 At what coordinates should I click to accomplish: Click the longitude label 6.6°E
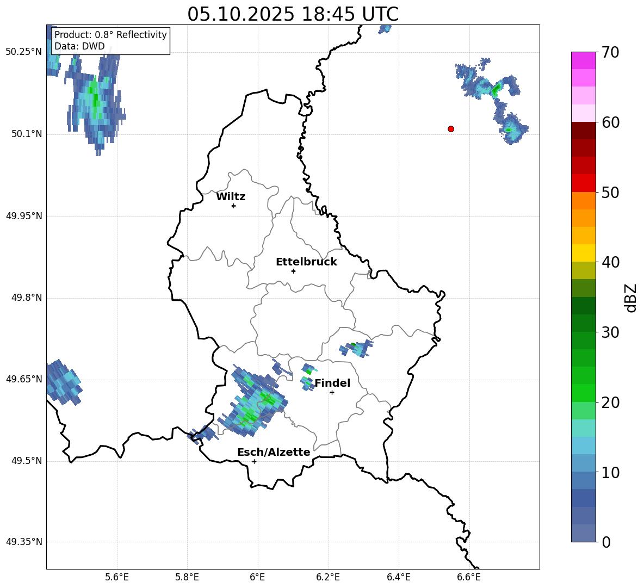pos(469,577)
